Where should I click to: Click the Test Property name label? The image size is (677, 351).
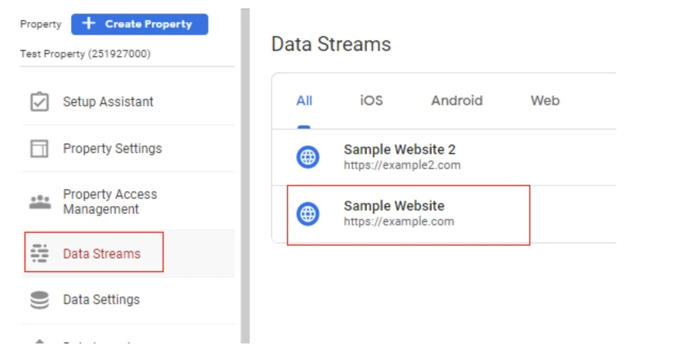(x=86, y=54)
